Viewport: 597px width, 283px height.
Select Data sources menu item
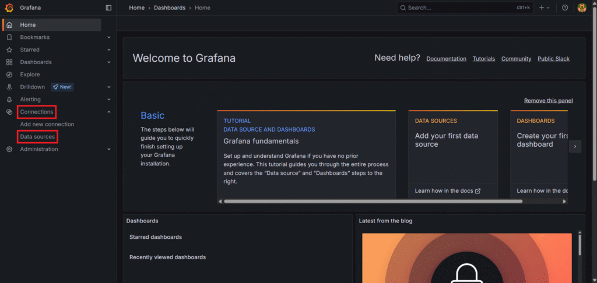tap(37, 137)
